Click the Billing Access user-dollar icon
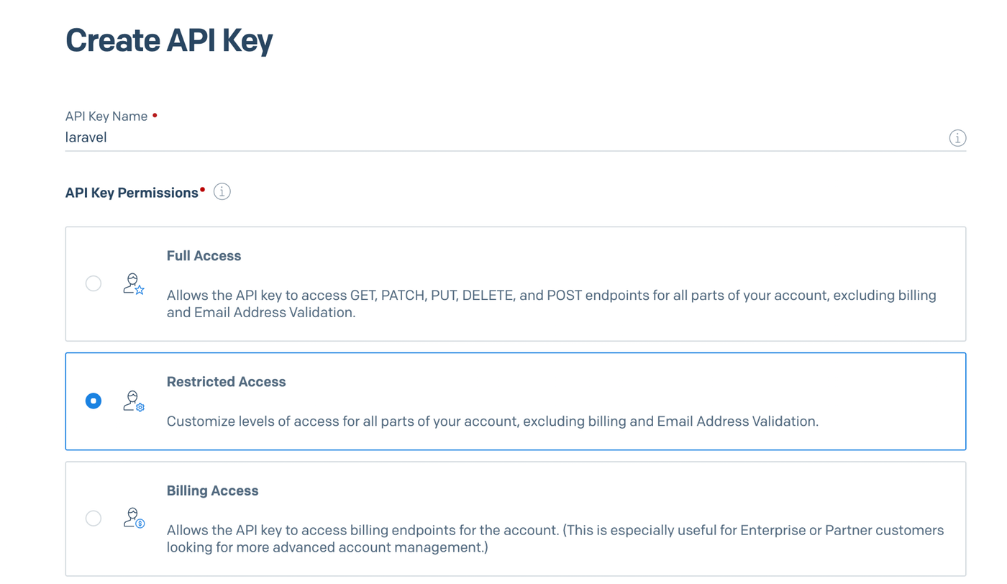This screenshot has width=1007, height=584. point(133,518)
